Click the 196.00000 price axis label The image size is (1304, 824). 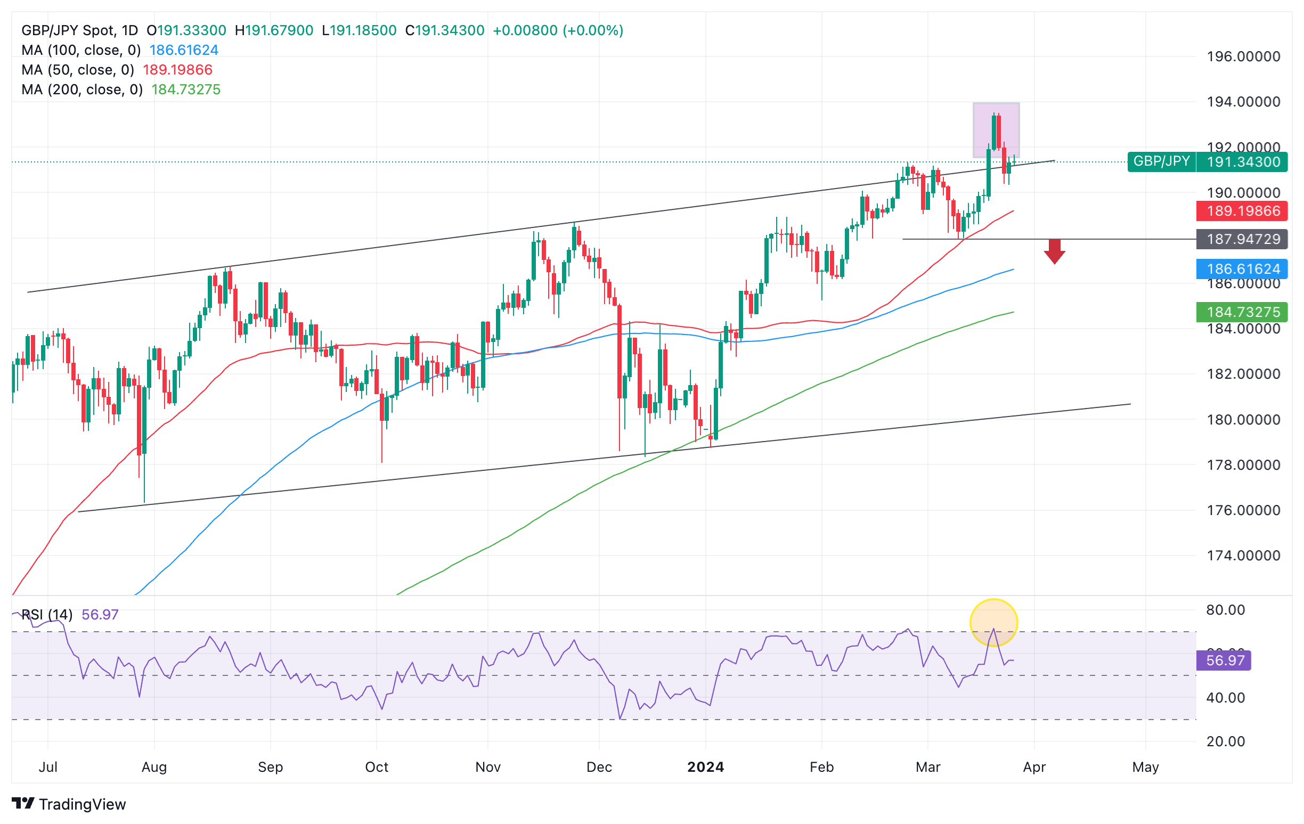click(1243, 56)
